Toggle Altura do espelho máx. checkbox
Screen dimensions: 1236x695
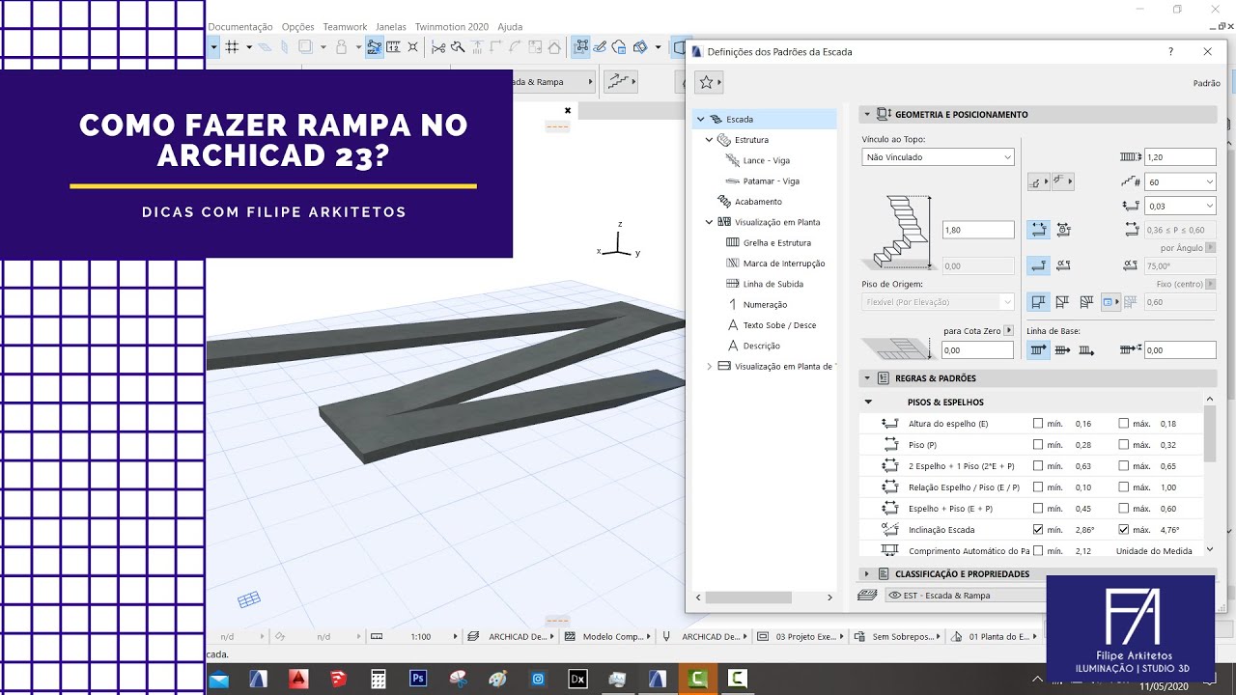point(1124,424)
